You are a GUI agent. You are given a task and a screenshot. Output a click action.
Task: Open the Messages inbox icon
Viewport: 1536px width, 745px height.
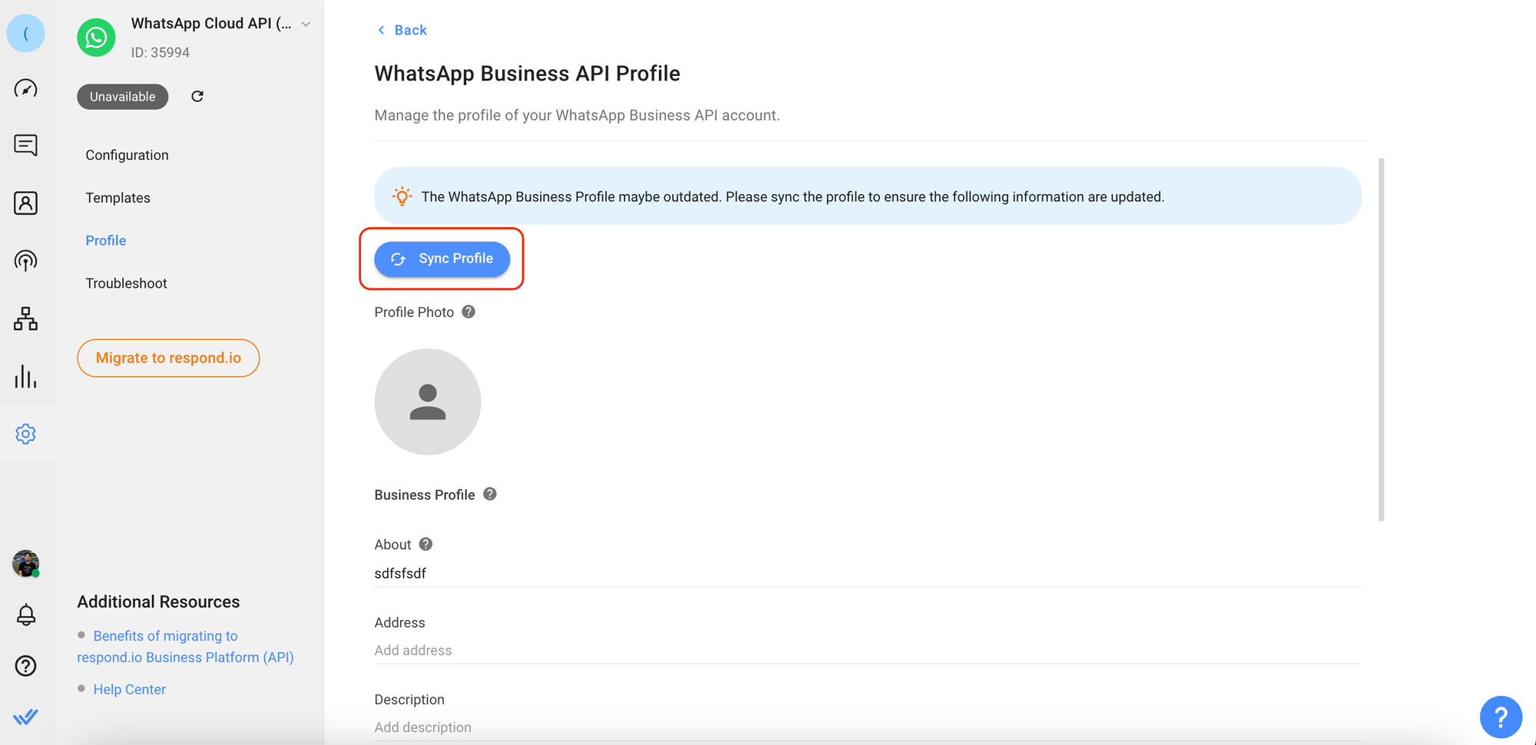[x=25, y=145]
